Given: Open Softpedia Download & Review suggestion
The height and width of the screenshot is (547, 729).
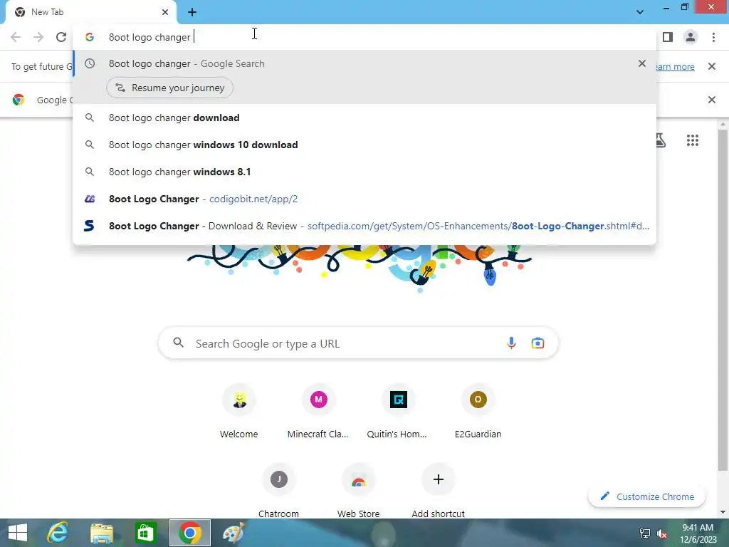Looking at the screenshot, I should pyautogui.click(x=364, y=226).
